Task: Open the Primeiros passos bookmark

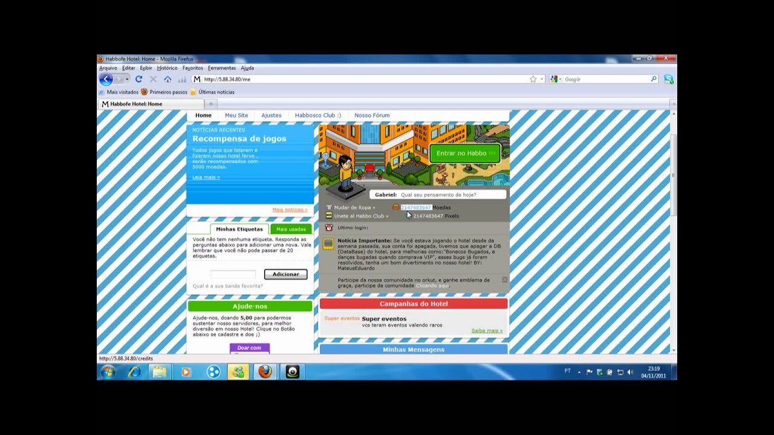Action: click(x=164, y=92)
